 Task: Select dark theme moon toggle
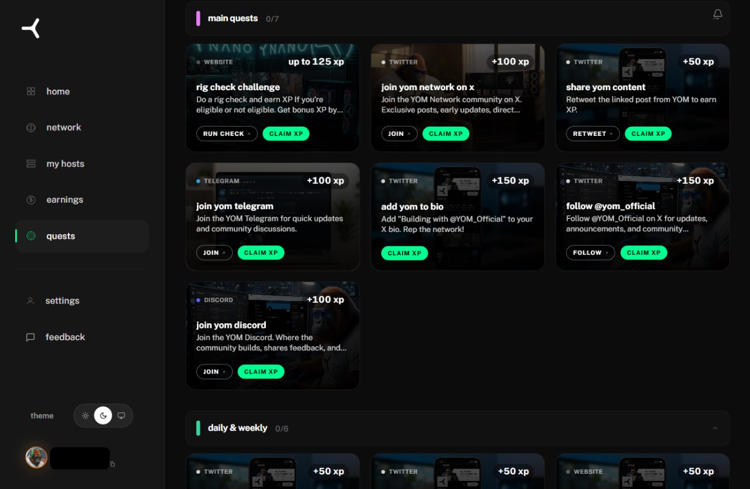coord(103,416)
